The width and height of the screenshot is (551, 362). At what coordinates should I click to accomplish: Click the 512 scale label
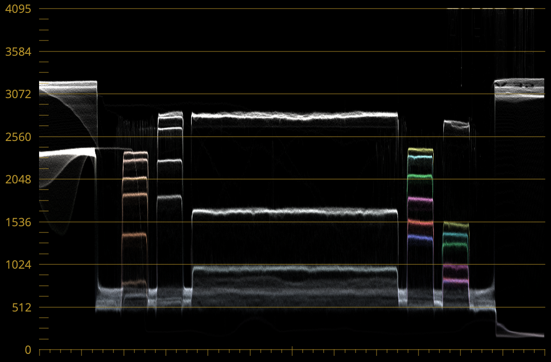[x=21, y=307]
